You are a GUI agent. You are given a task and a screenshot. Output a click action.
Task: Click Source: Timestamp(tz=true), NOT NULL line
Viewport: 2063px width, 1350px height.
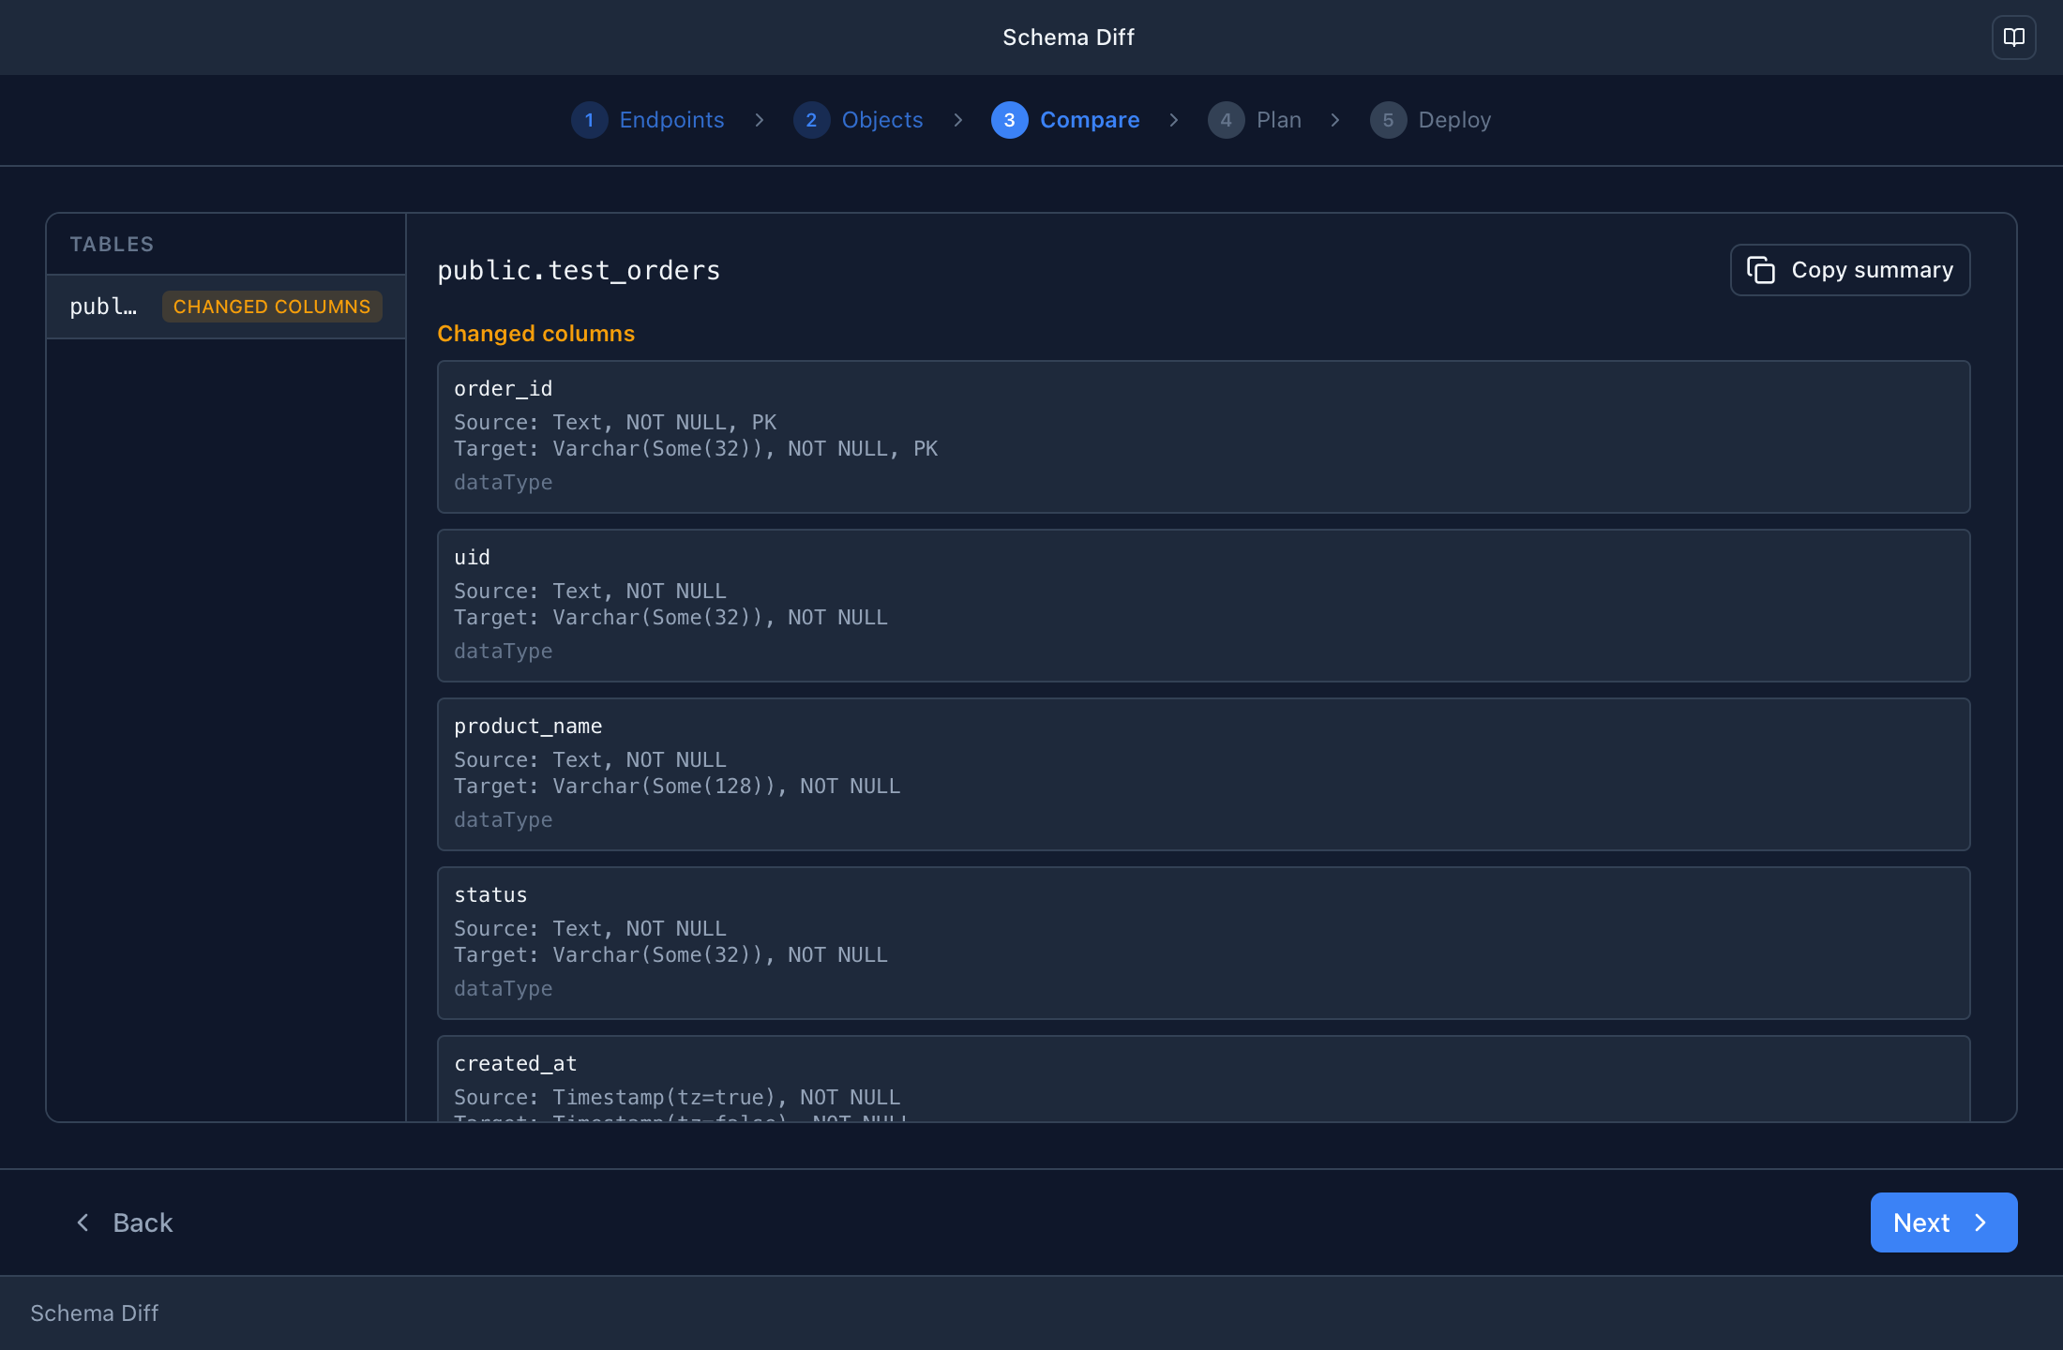click(x=677, y=1097)
